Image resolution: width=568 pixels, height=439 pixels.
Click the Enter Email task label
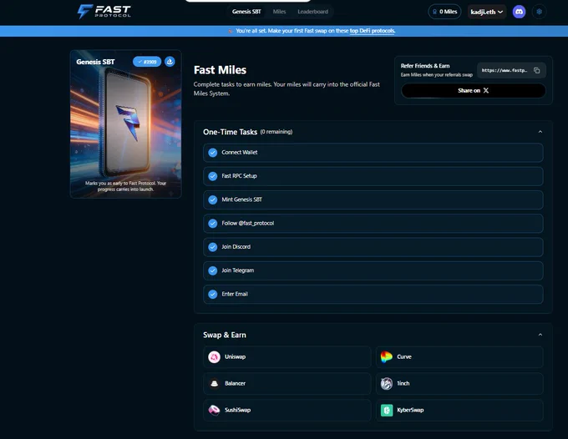pos(235,294)
